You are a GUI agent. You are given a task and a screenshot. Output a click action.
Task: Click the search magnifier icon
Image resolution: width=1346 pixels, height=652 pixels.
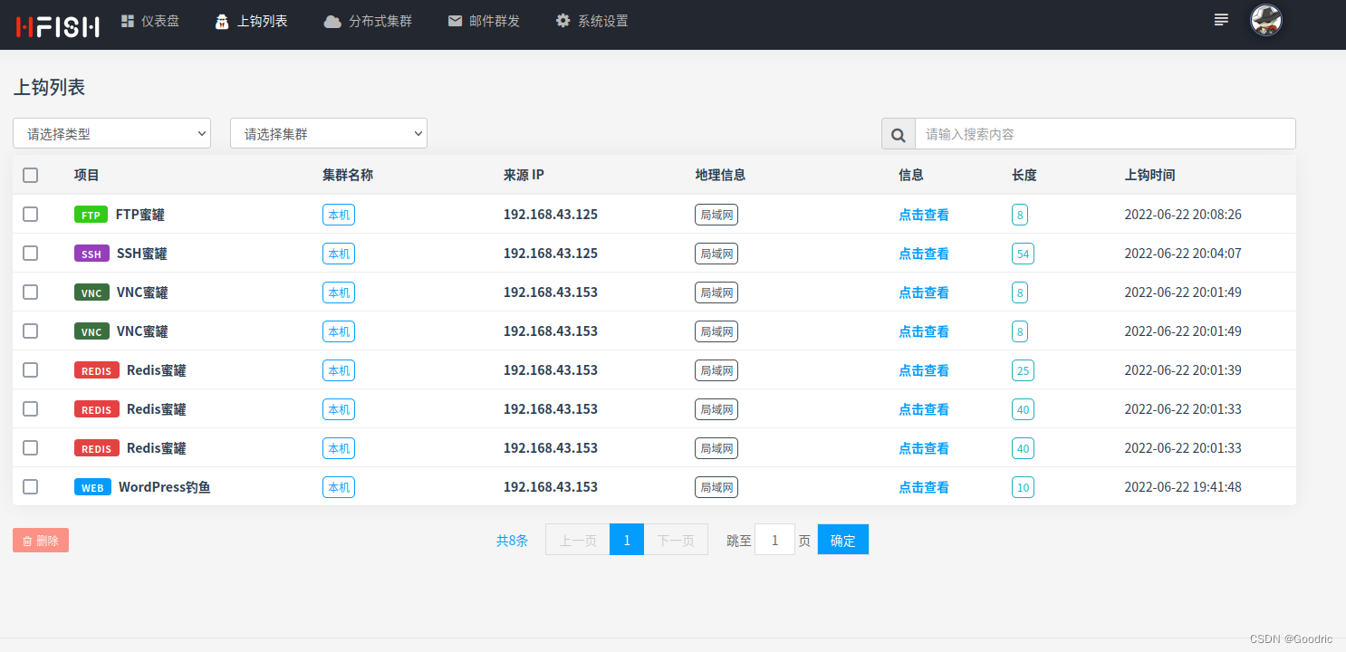pos(899,134)
